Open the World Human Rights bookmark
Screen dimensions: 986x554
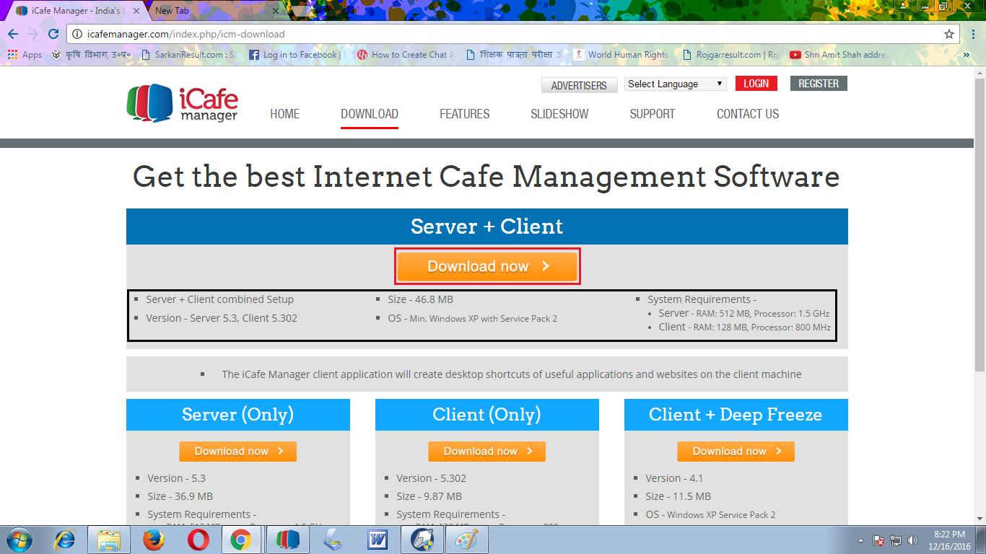621,55
